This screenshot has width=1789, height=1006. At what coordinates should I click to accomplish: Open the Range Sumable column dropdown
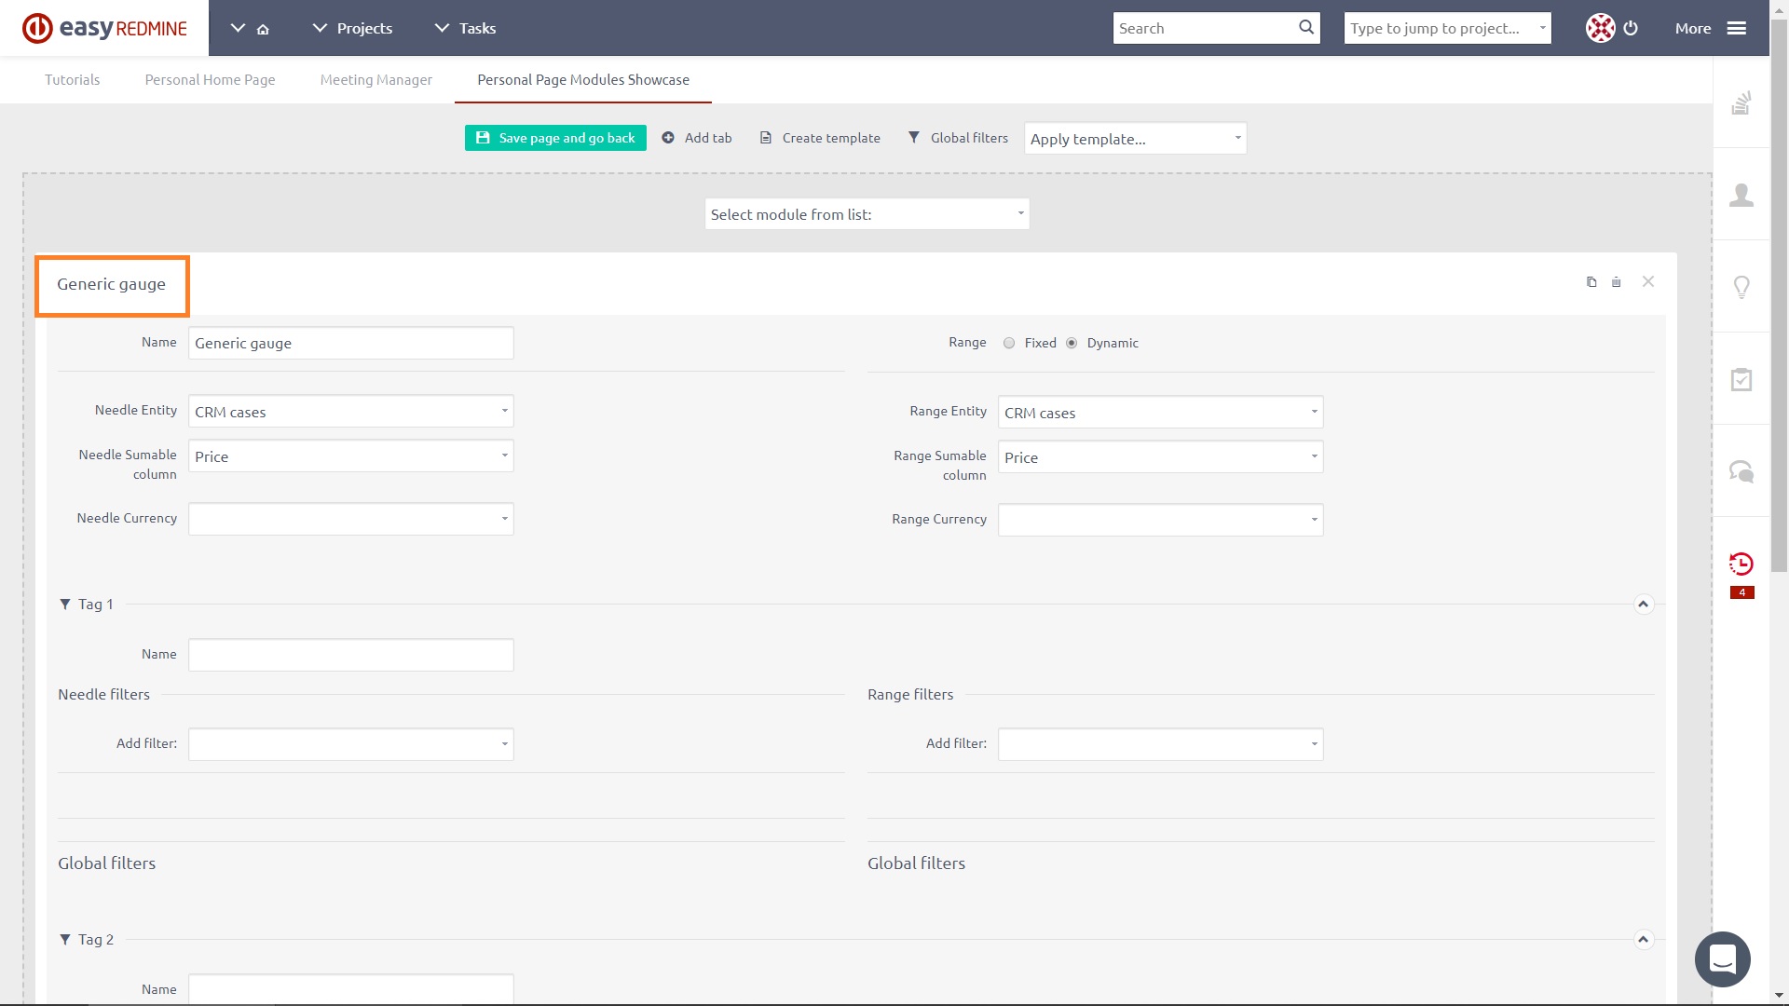(x=1160, y=457)
